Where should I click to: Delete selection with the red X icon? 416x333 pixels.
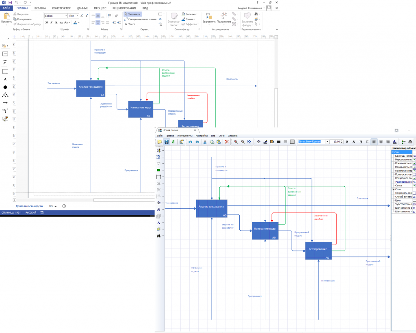(x=227, y=142)
